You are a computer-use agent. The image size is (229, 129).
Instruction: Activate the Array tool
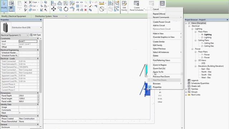(x=78, y=6)
